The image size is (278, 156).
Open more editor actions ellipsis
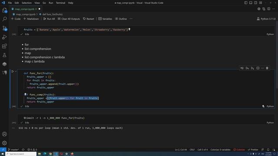(x=274, y=9)
